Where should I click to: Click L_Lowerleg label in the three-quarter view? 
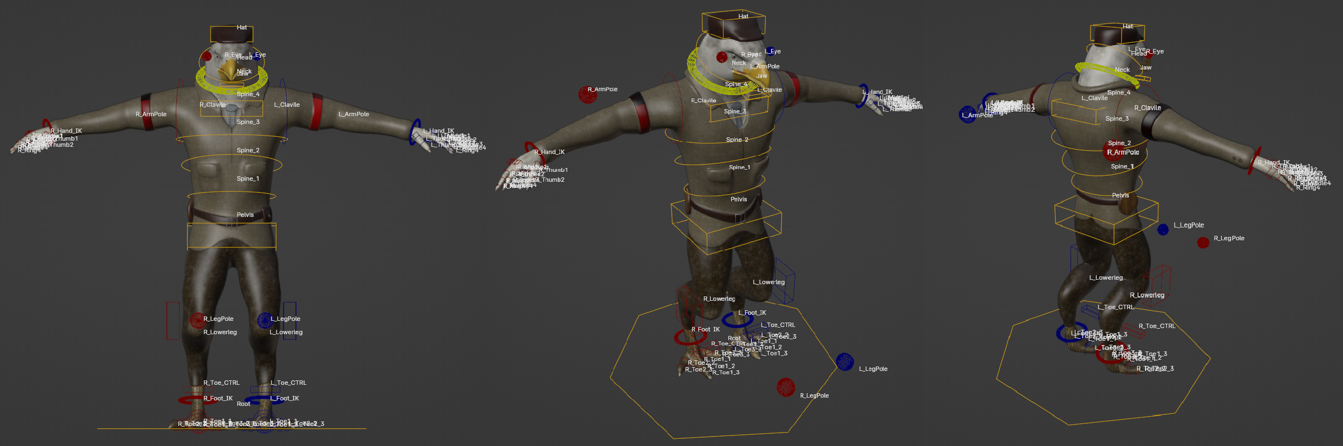click(x=769, y=282)
